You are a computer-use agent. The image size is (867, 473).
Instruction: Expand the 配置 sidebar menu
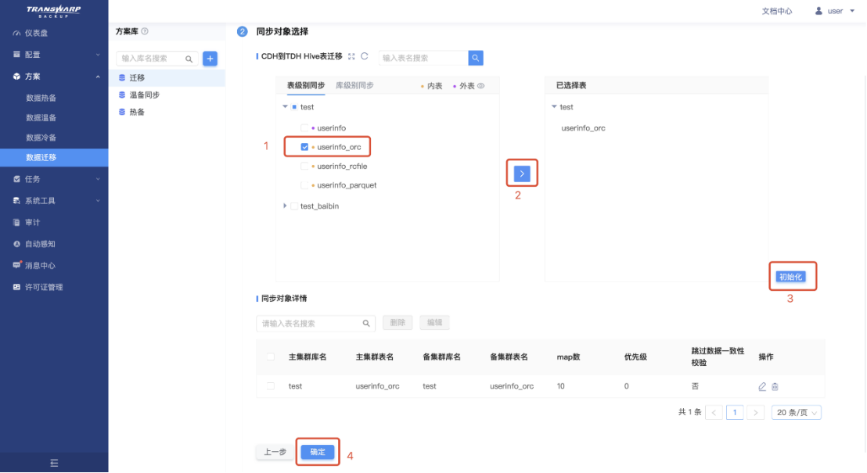click(54, 55)
